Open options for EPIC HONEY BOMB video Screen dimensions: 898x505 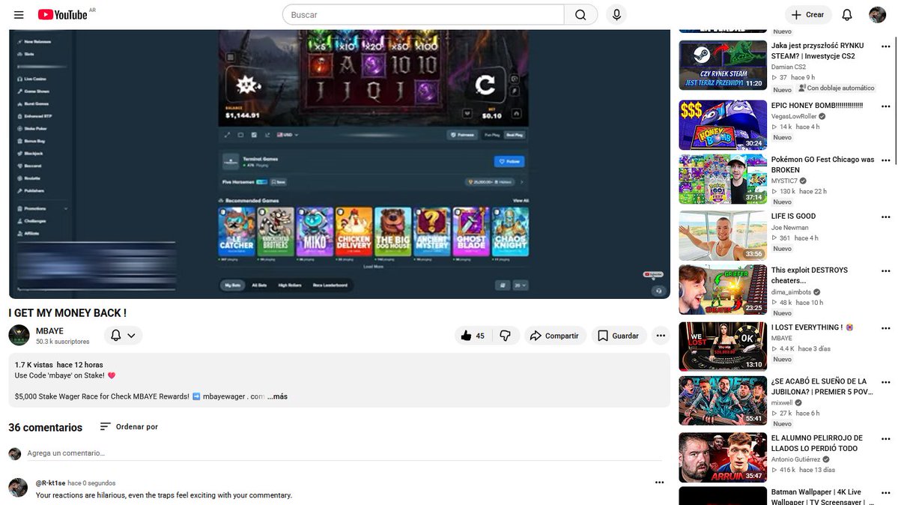point(886,106)
